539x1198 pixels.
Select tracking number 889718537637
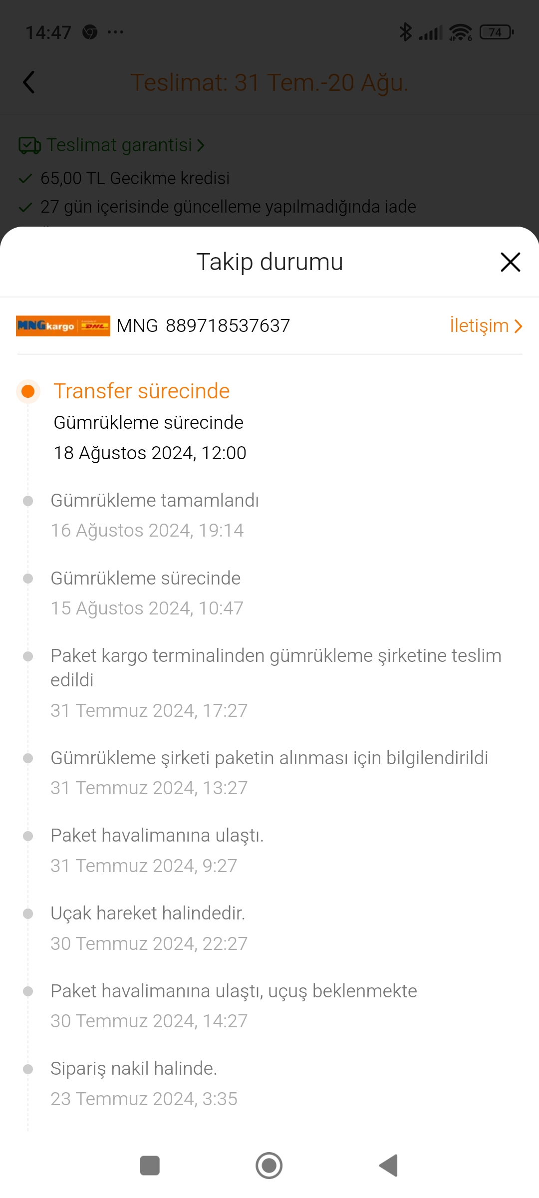228,326
